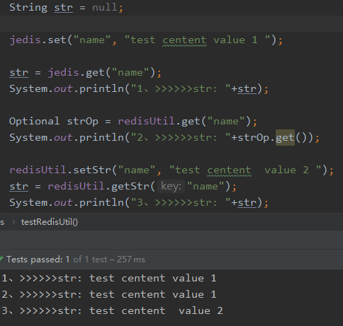The image size is (343, 326).
Task: Click the 'out' field in third println statement
Action: pos(63,203)
